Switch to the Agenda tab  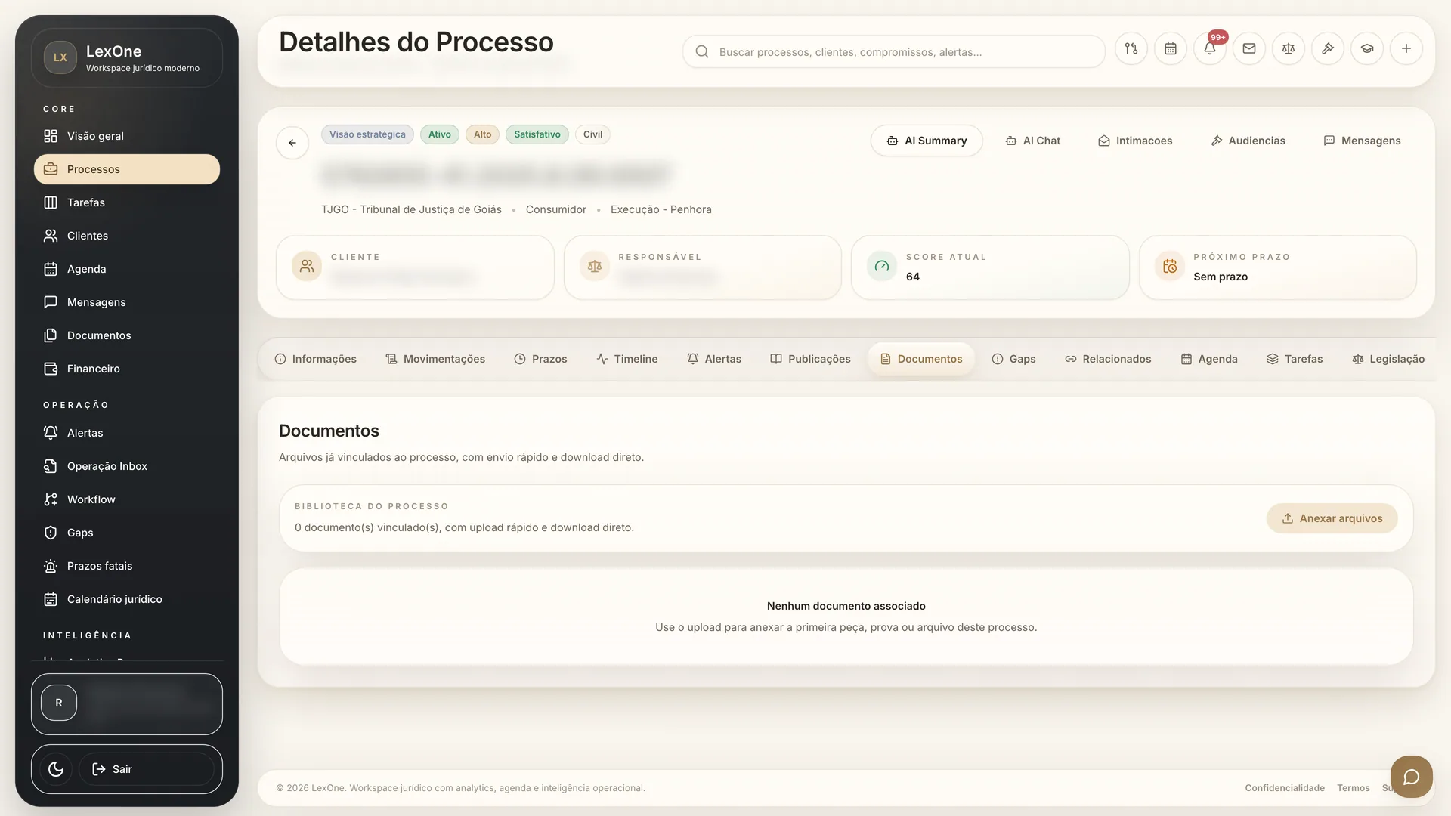point(1209,359)
